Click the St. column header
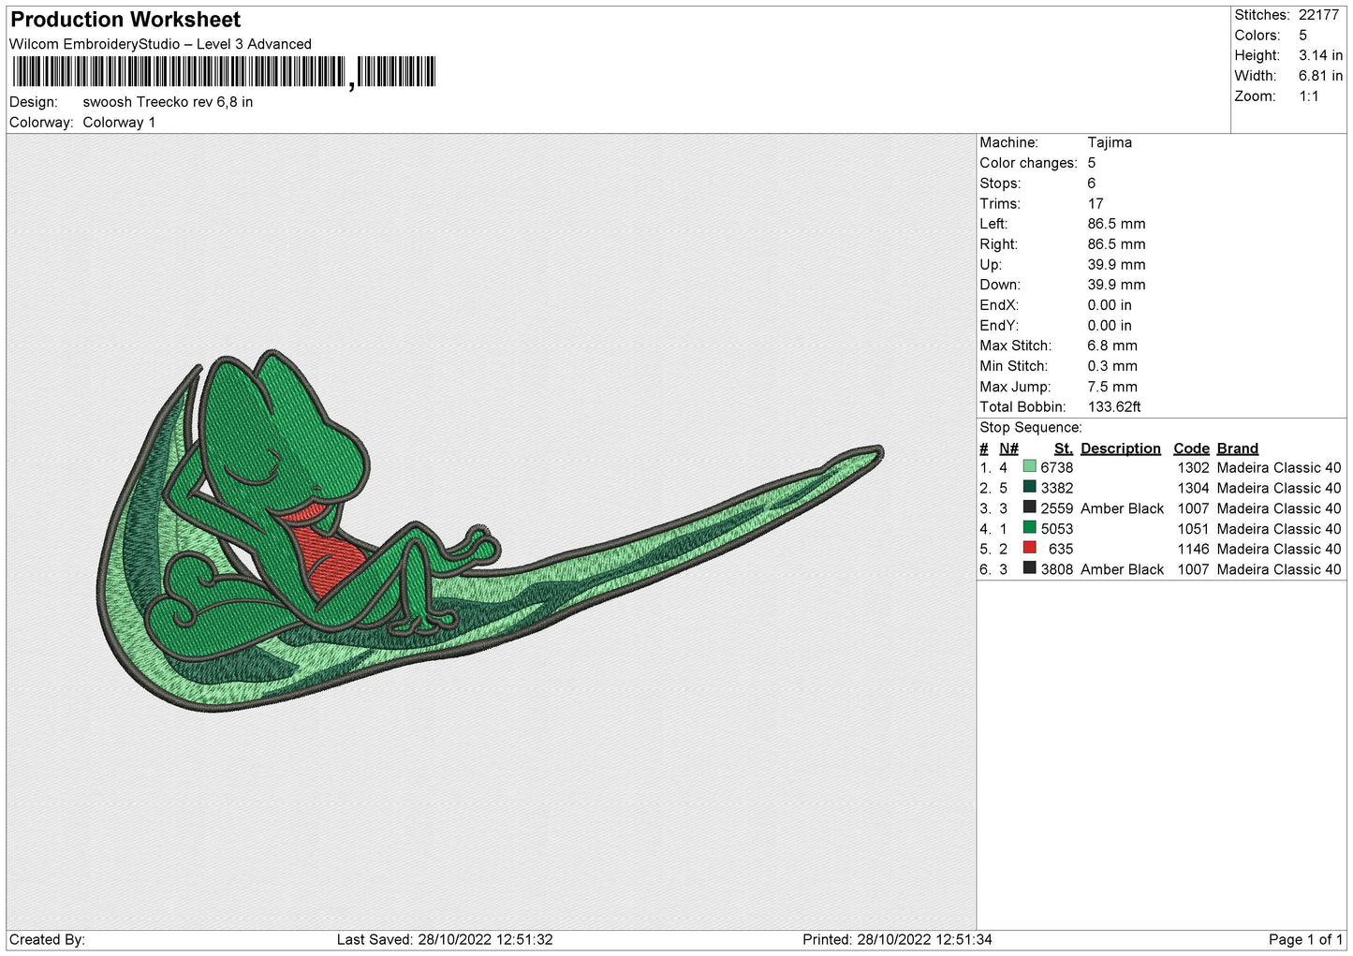 1063,449
